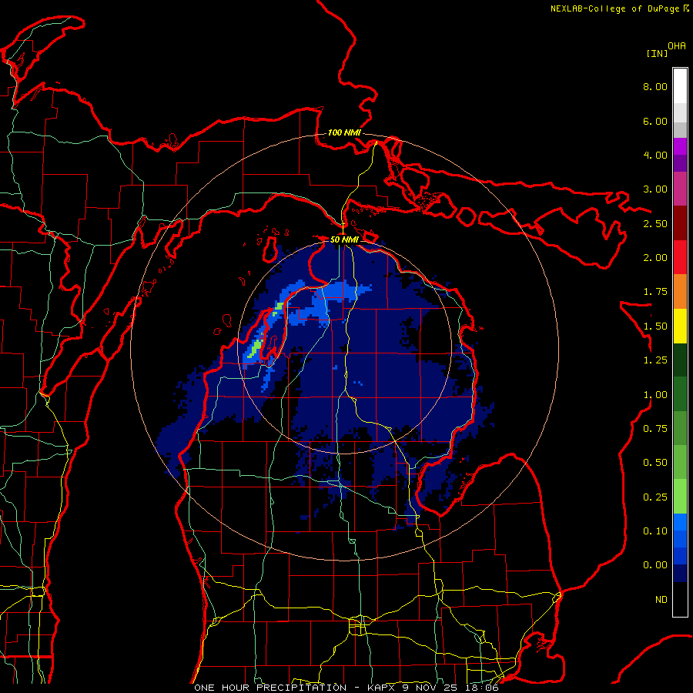Image resolution: width=693 pixels, height=693 pixels.
Task: Click the 0.50 legend value
Action: coord(655,462)
